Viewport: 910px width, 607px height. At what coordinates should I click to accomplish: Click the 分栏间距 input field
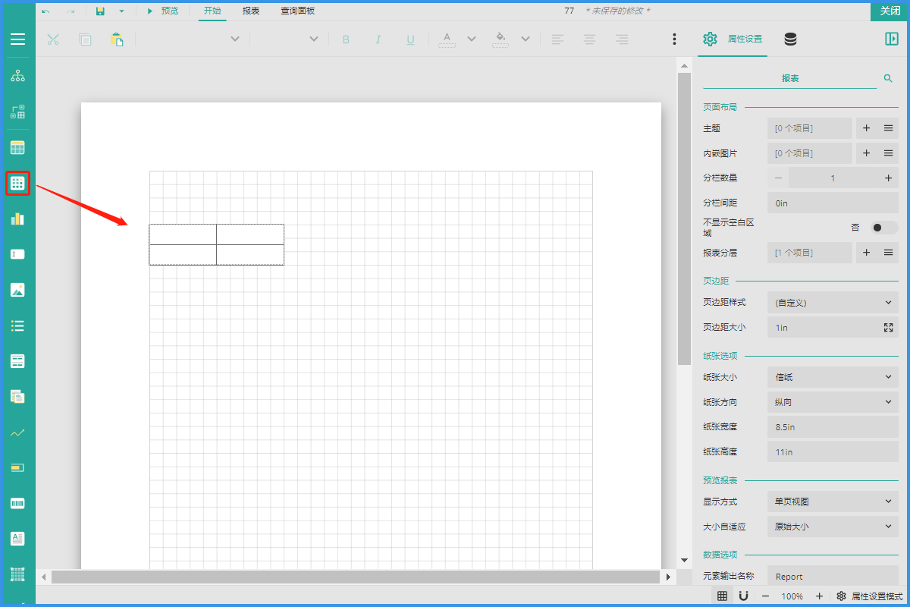point(833,203)
